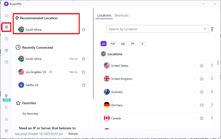The width and height of the screenshot is (221, 139).
Task: Expand the United States server list
Action: (x=212, y=66)
